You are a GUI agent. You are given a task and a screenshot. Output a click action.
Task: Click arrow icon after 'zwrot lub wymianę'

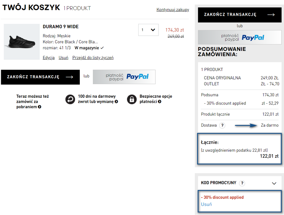click(x=116, y=102)
